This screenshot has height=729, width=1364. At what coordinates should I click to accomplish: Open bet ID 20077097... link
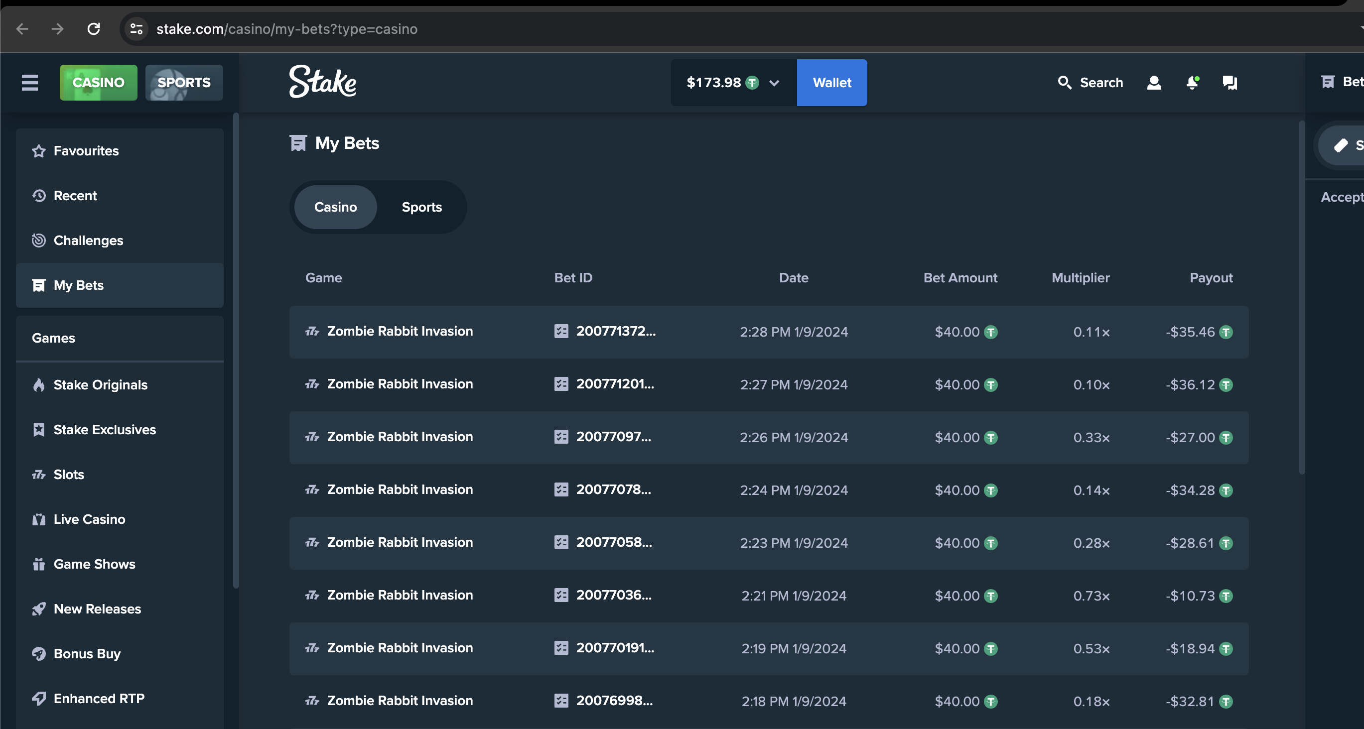pos(614,437)
